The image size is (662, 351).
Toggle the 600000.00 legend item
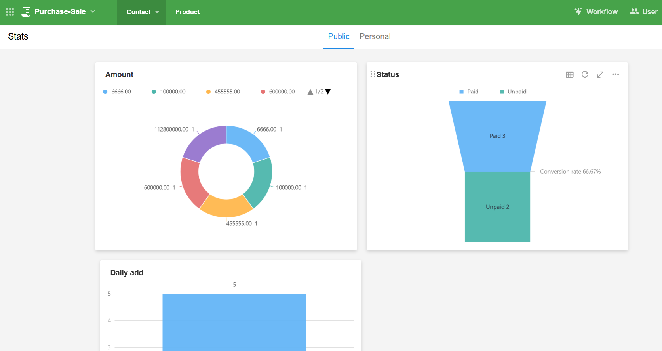[x=278, y=92]
